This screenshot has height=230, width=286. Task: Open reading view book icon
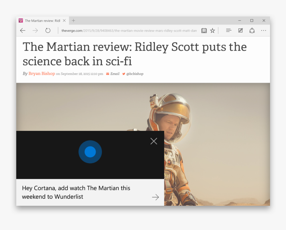[204, 30]
